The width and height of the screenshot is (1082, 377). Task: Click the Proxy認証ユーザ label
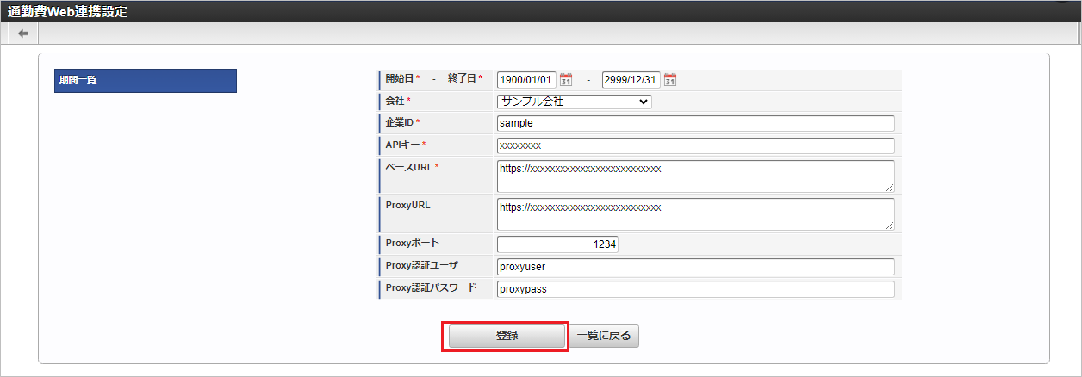(424, 265)
